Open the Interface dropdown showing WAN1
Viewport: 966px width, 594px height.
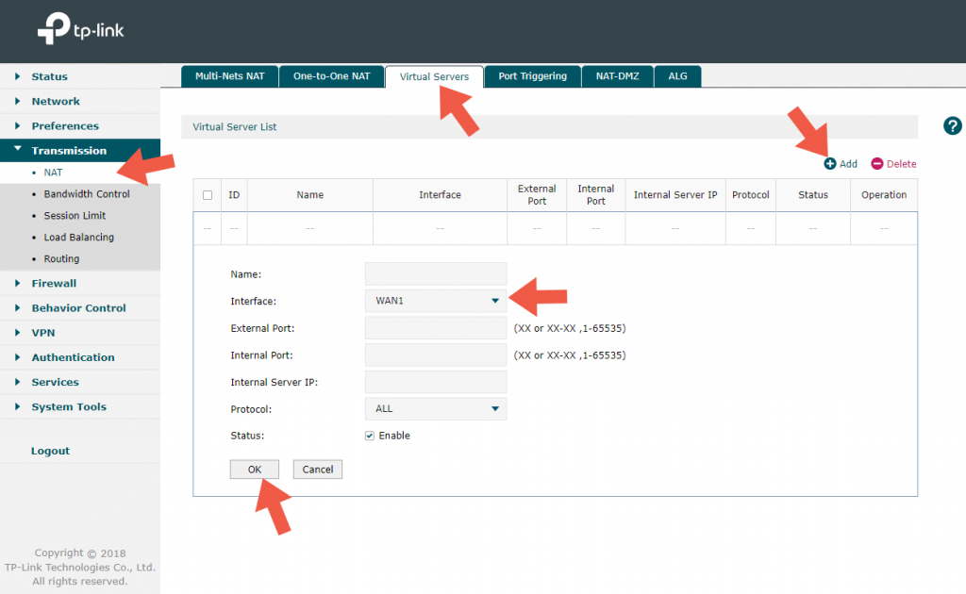coord(435,300)
